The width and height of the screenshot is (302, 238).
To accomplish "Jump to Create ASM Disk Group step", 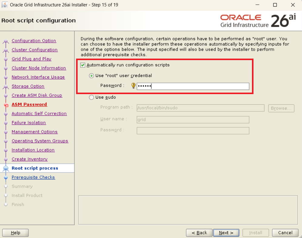I will (37, 95).
